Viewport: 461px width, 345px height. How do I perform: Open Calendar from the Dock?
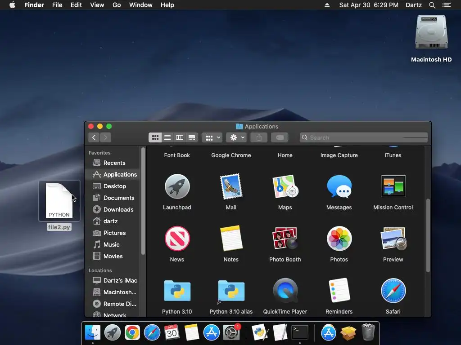[172, 332]
